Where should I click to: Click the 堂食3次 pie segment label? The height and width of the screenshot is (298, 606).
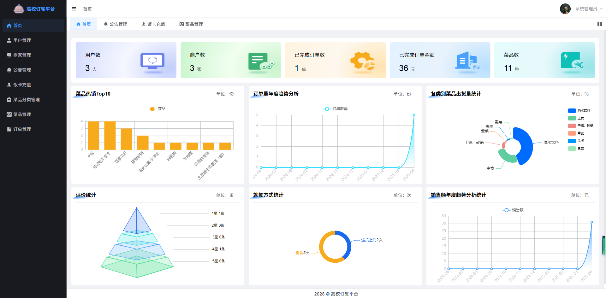[302, 253]
